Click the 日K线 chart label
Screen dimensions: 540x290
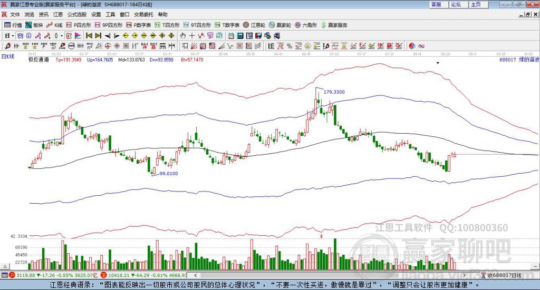pyautogui.click(x=7, y=56)
